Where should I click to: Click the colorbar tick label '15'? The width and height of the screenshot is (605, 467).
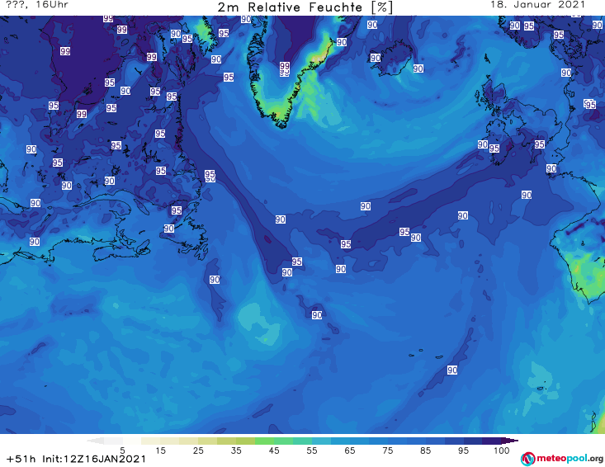[x=160, y=450]
